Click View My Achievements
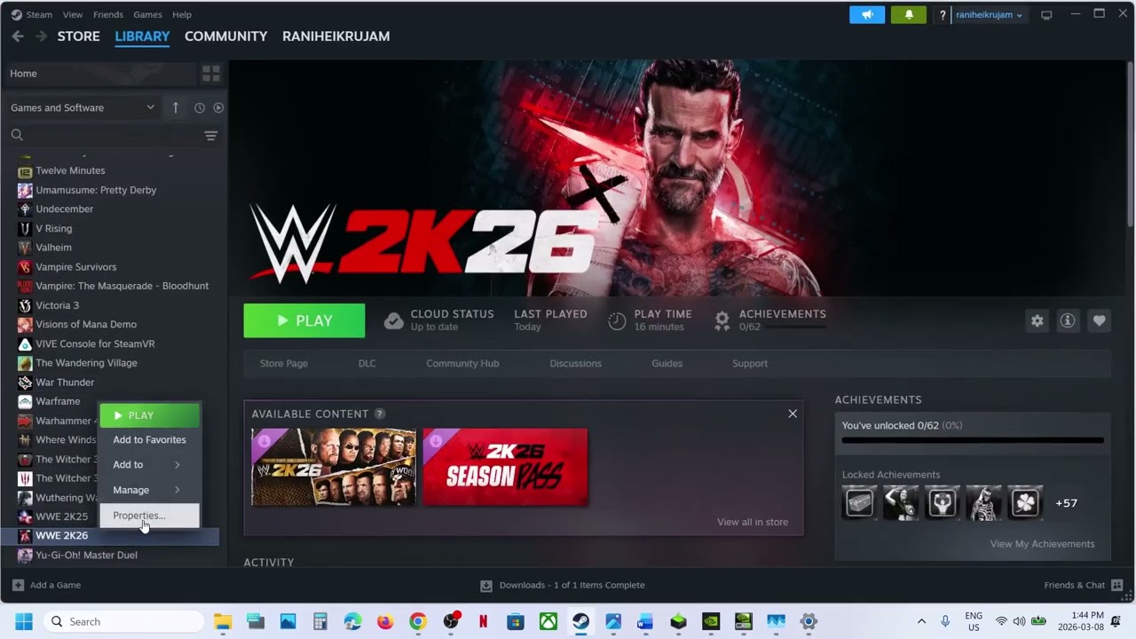The image size is (1136, 639). coord(1042,544)
